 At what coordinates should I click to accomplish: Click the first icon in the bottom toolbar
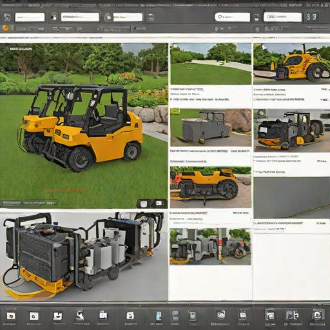pyautogui.click(x=11, y=316)
